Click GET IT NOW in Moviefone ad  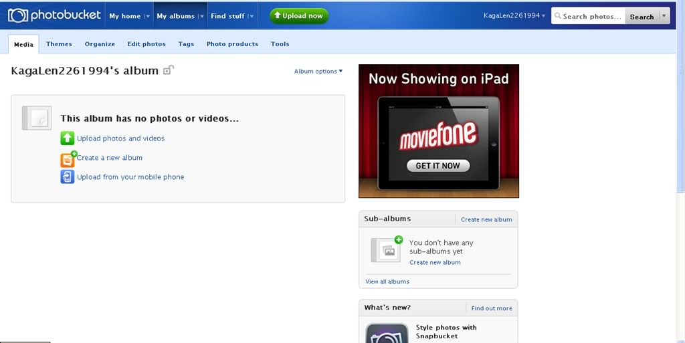(x=438, y=166)
